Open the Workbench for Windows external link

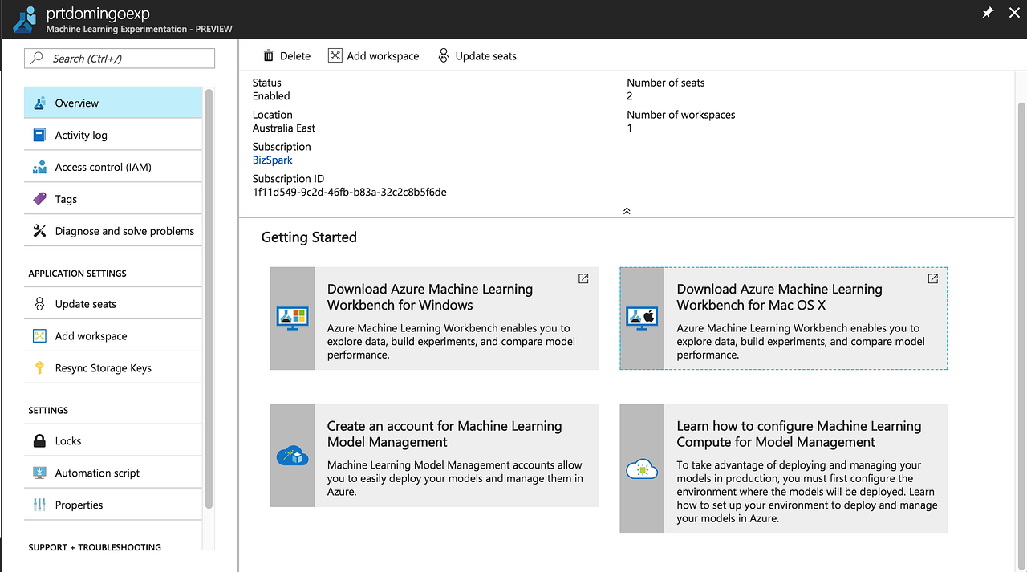(583, 278)
